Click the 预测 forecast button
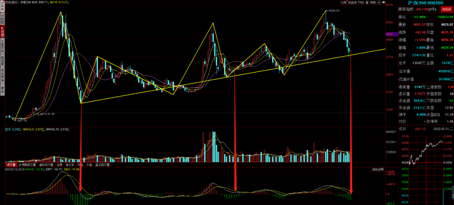This screenshot has width=454, height=205. (374, 2)
